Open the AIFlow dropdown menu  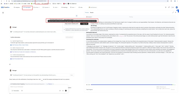coord(36,7)
